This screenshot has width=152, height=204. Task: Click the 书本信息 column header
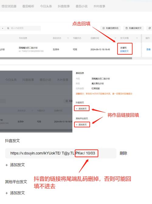23,38
